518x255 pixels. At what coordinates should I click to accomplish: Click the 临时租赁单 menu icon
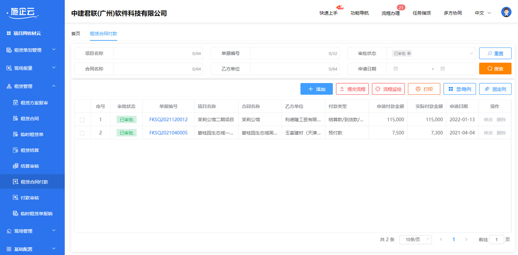click(16, 134)
